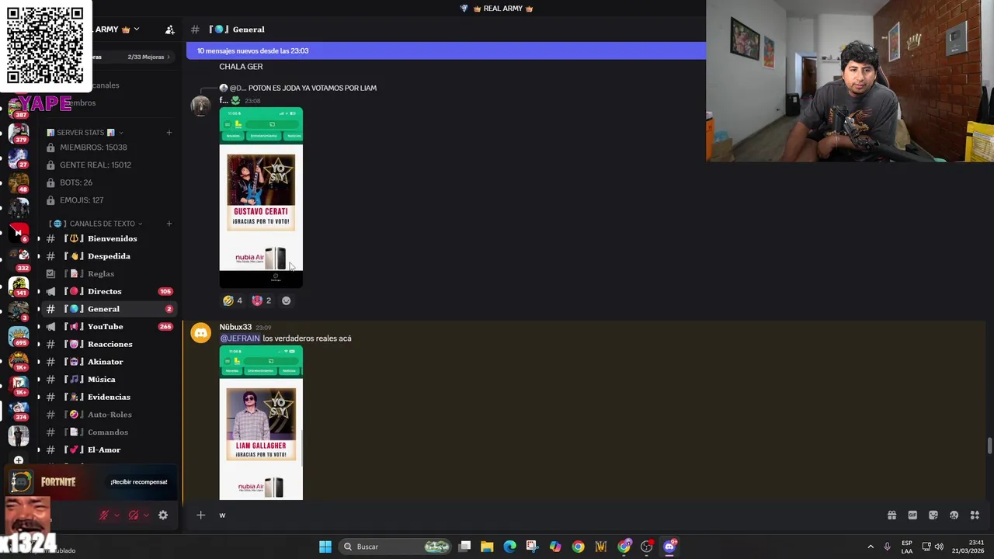Toggle headphone deafen in user panel
This screenshot has width=994, height=559.
[133, 515]
